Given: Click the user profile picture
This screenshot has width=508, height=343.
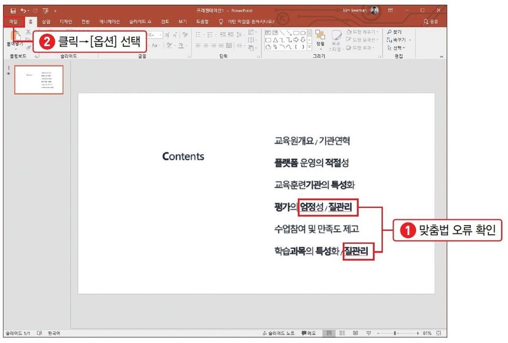Looking at the screenshot, I should tap(375, 10).
